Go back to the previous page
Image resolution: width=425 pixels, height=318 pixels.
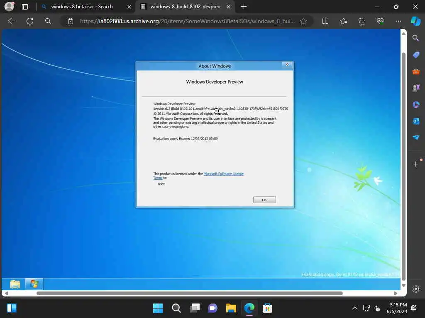[11, 21]
